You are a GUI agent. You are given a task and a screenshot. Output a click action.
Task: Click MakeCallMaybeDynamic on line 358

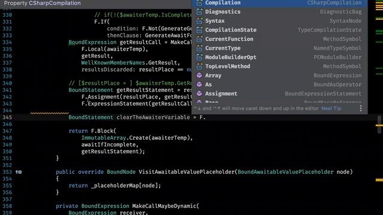(x=164, y=206)
